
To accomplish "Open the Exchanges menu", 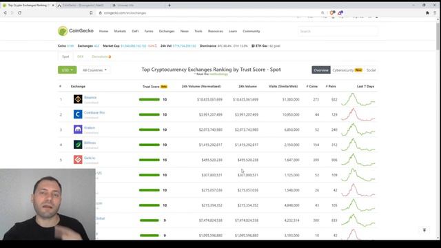I will click(x=167, y=31).
